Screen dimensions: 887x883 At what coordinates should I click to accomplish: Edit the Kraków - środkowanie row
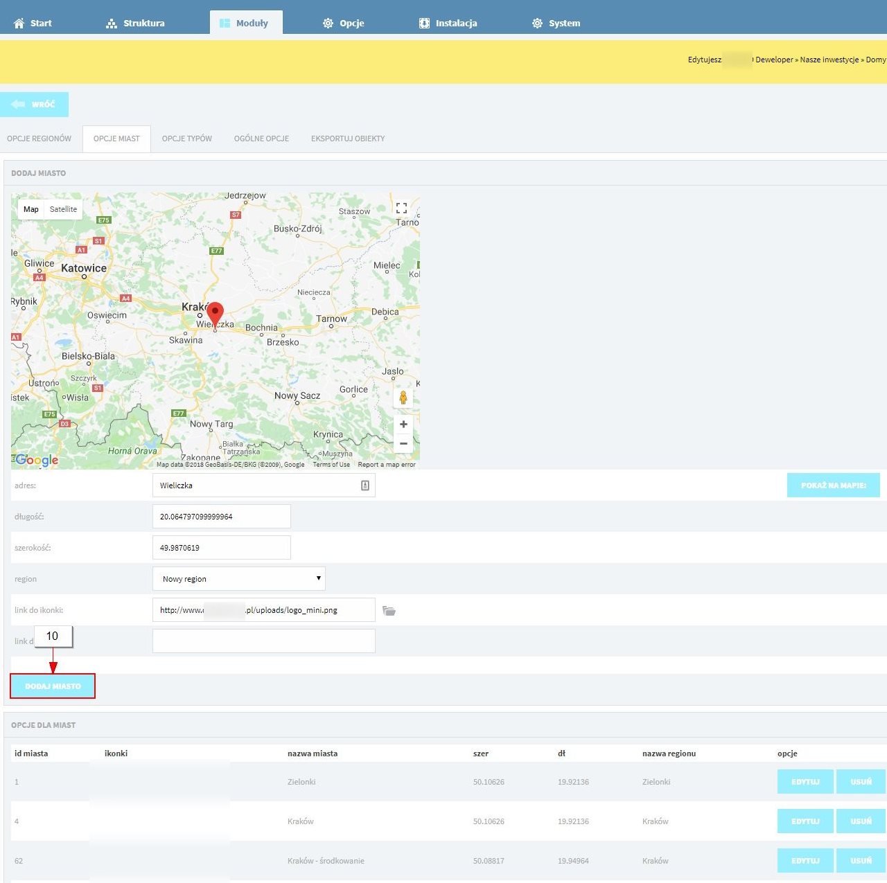tap(805, 861)
